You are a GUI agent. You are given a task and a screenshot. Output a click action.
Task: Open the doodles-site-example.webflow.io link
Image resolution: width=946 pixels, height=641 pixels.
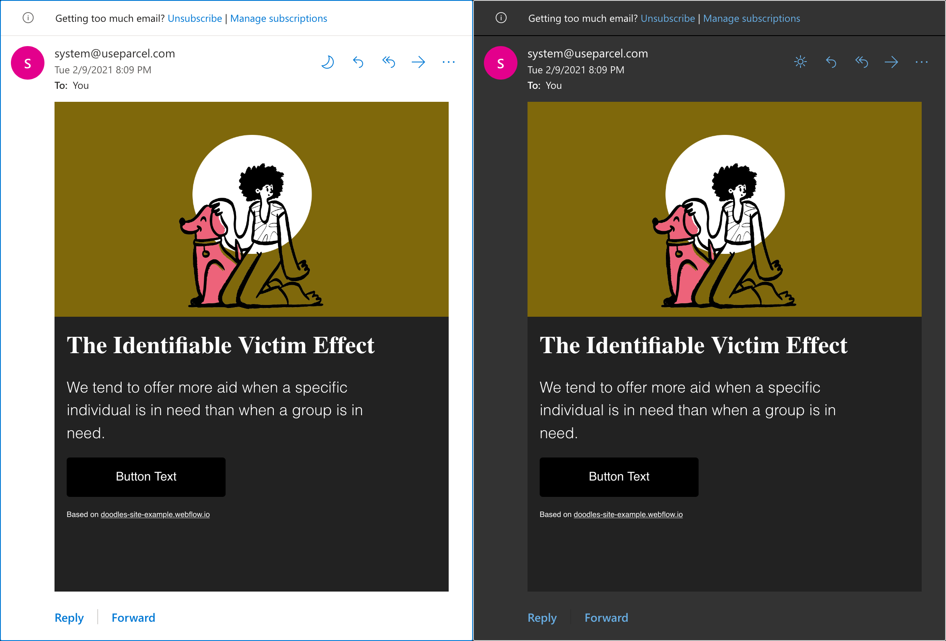tap(155, 514)
